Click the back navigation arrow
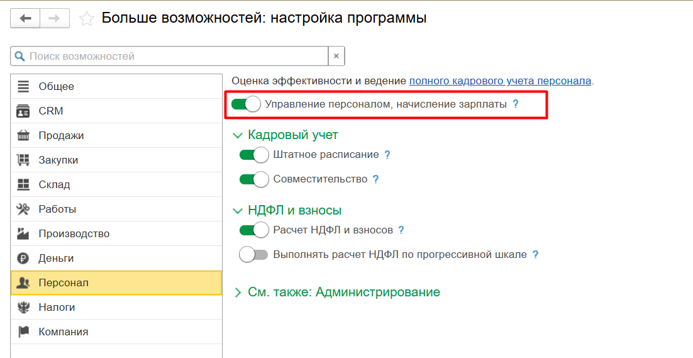Screen dimensions: 693x358 coord(25,19)
